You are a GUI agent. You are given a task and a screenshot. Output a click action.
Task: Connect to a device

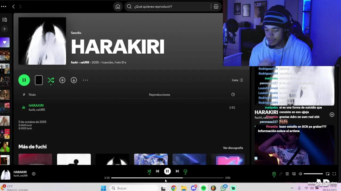coord(294,174)
